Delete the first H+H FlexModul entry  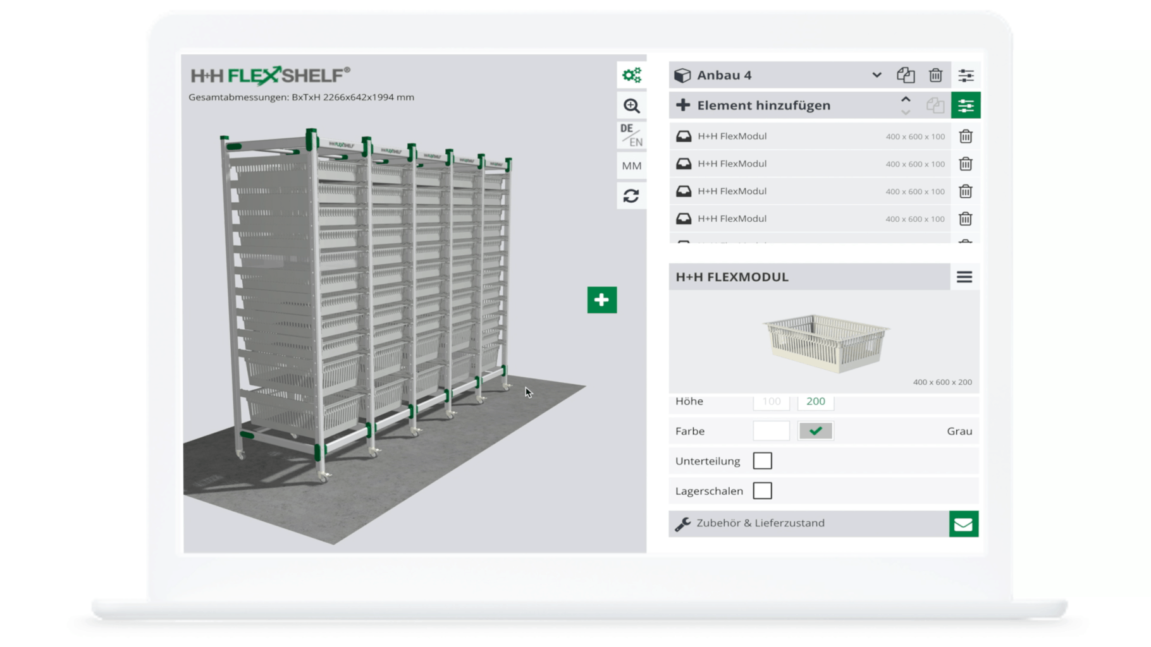[965, 136]
